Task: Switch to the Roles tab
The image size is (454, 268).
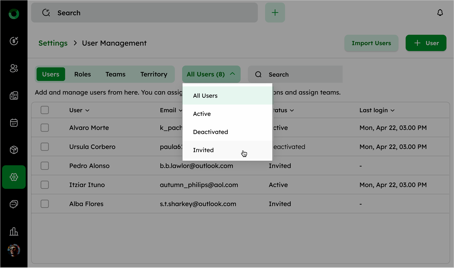Action: coord(82,74)
